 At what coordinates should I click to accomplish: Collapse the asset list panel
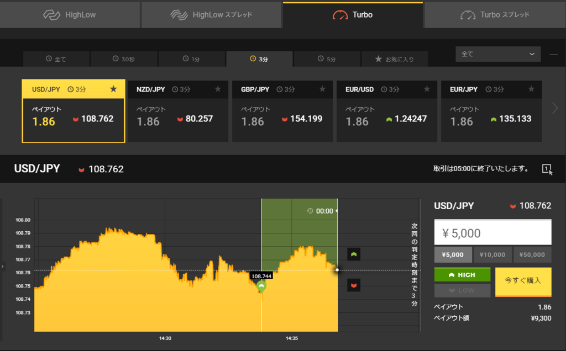[x=553, y=54]
